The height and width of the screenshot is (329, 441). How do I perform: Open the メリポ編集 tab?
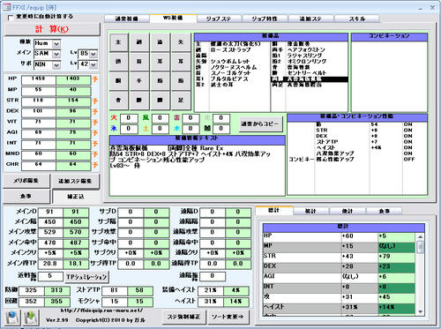click(26, 181)
